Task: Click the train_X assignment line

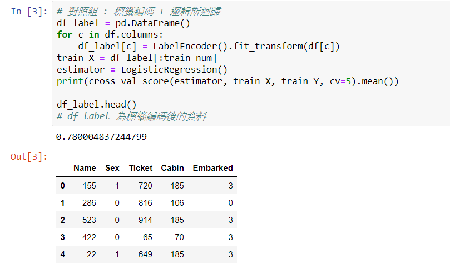Action: 137,58
